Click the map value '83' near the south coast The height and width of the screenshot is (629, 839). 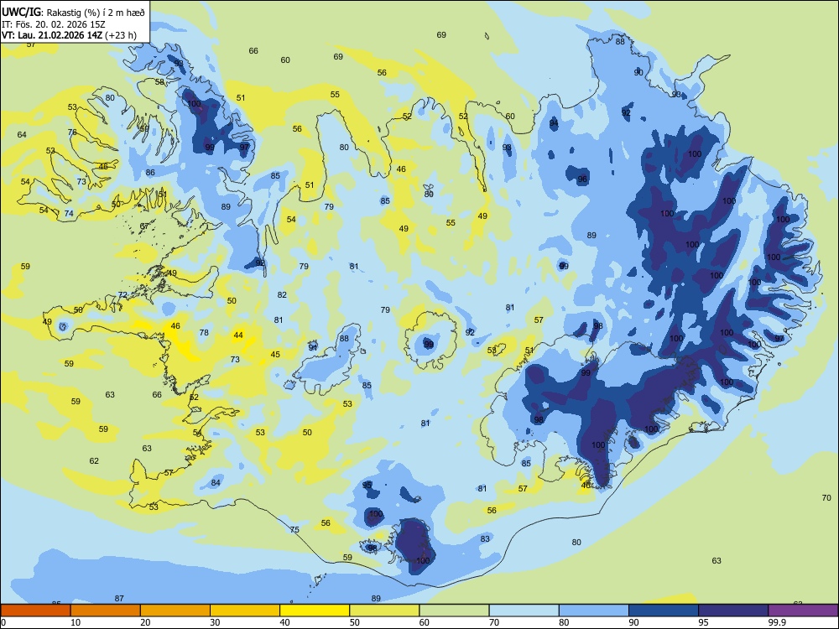coord(485,538)
